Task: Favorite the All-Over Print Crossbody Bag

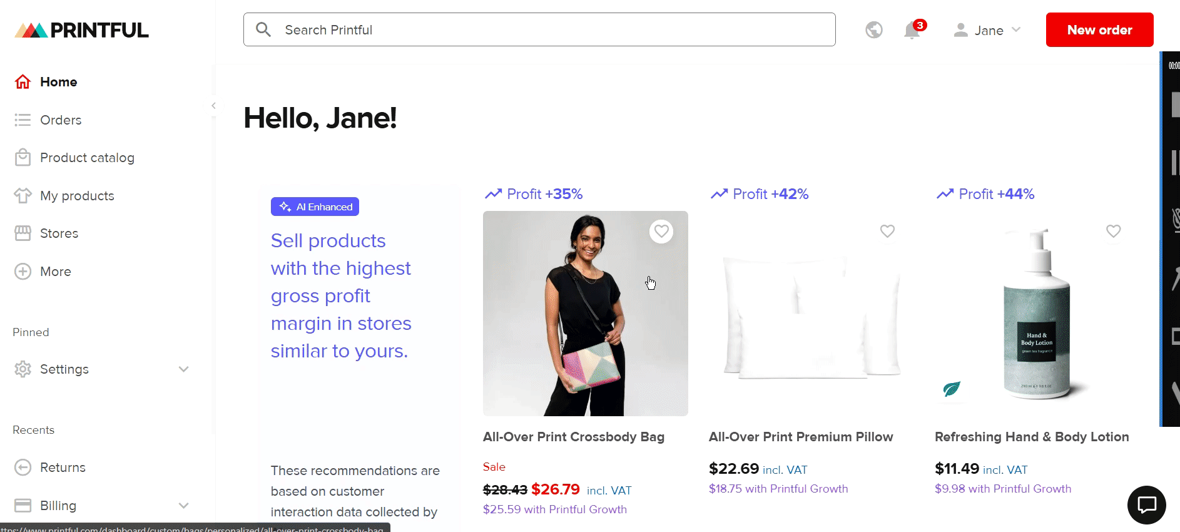Action: click(661, 231)
